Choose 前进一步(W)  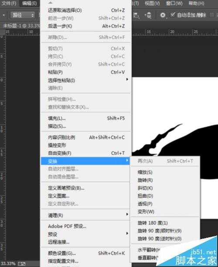pyautogui.click(x=86, y=18)
